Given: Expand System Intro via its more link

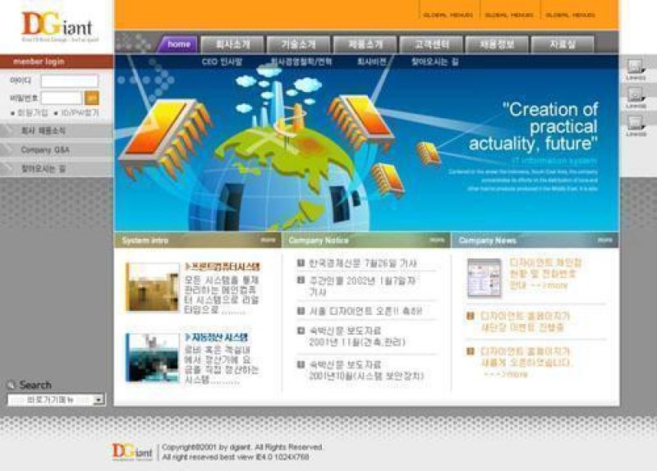Looking at the screenshot, I should point(268,240).
